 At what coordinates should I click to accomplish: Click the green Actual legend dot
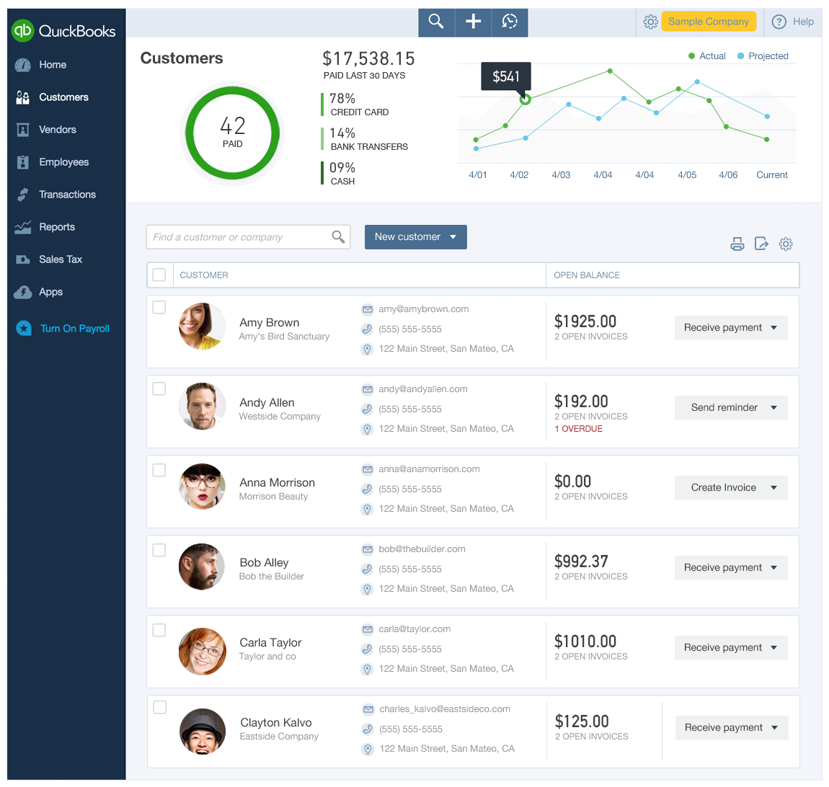(x=691, y=56)
